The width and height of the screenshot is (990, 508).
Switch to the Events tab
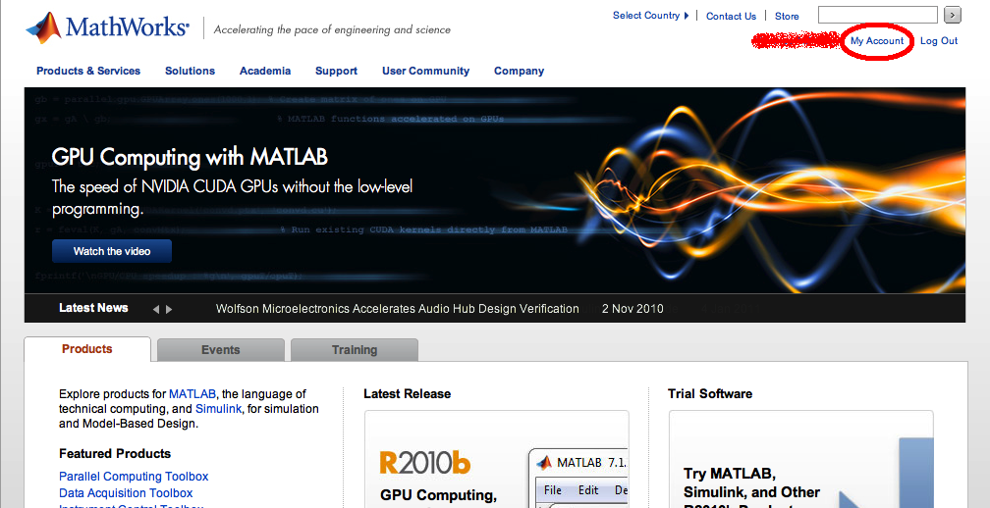tap(221, 350)
